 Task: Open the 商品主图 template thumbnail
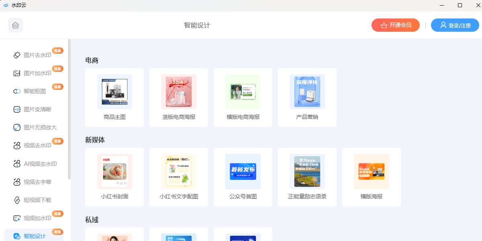coord(114,92)
